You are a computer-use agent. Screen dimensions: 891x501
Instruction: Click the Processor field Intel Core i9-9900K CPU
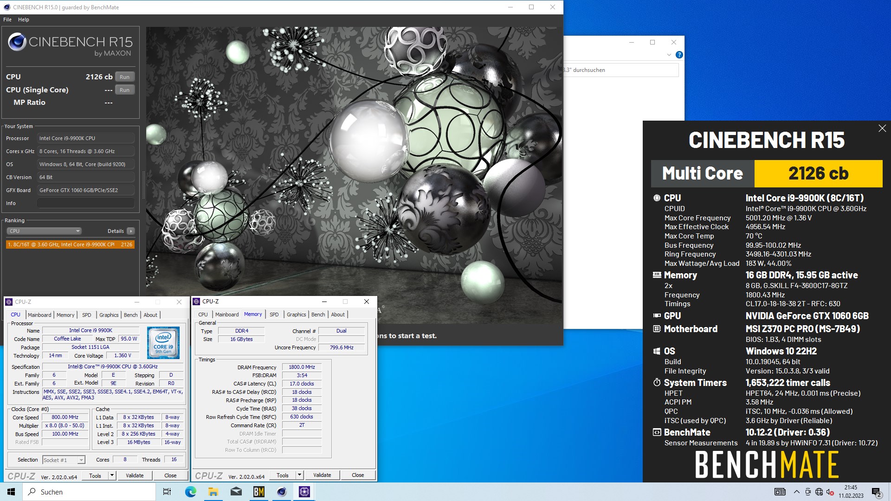(x=86, y=138)
